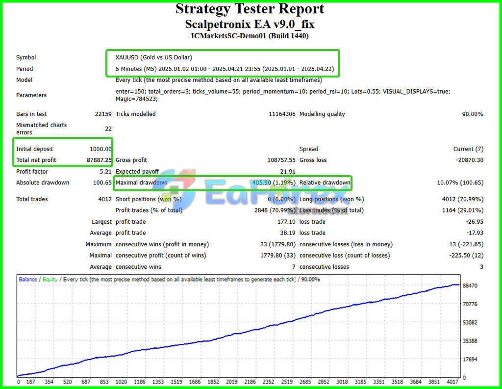The height and width of the screenshot is (389, 502).
Task: Select the "Absolute drawdown" label
Action: tap(43, 182)
